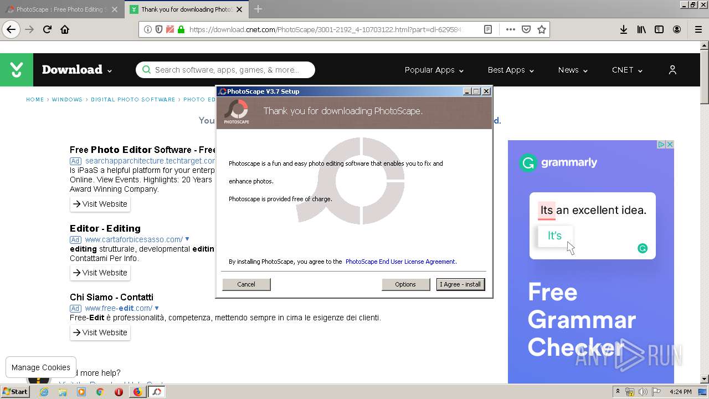Toggle reader view icon in address bar
Image resolution: width=709 pixels, height=399 pixels.
click(488, 29)
